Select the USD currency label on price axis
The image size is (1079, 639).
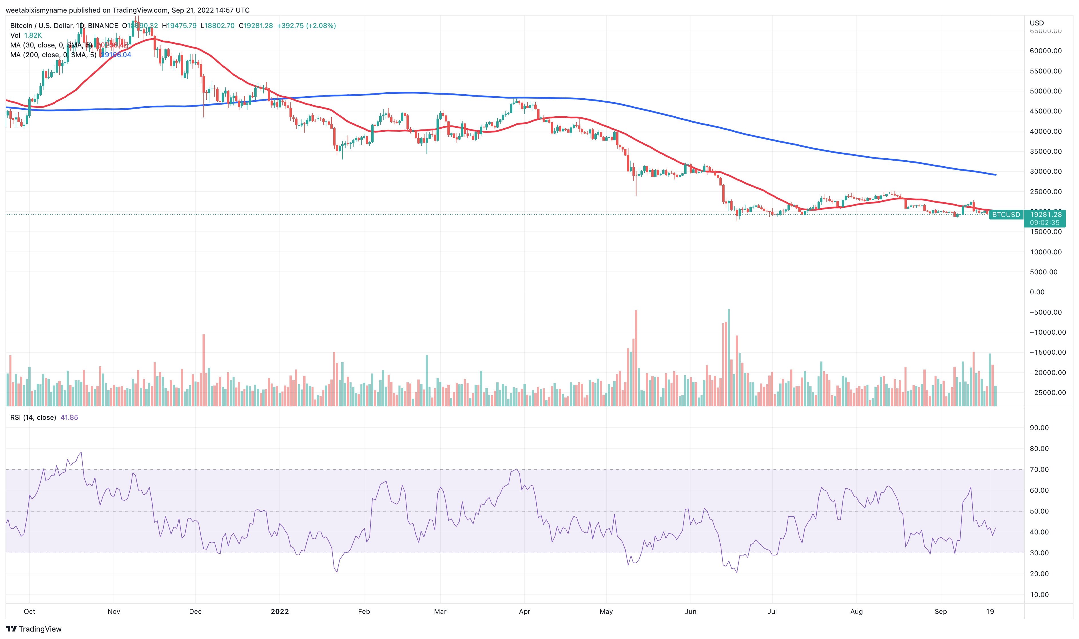[1037, 23]
